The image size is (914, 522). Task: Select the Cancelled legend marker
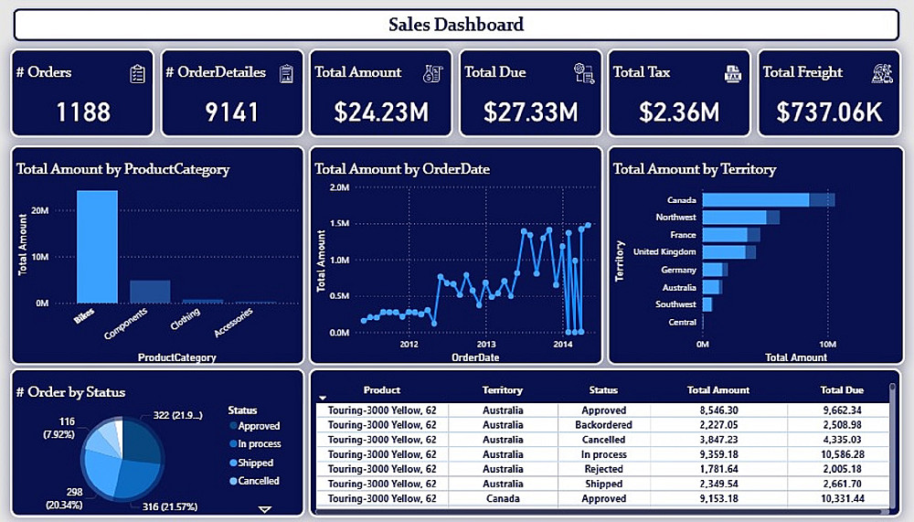click(x=233, y=481)
